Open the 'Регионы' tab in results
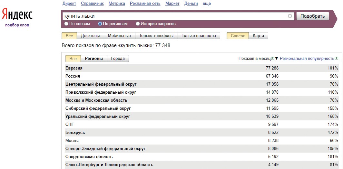 tap(94, 59)
